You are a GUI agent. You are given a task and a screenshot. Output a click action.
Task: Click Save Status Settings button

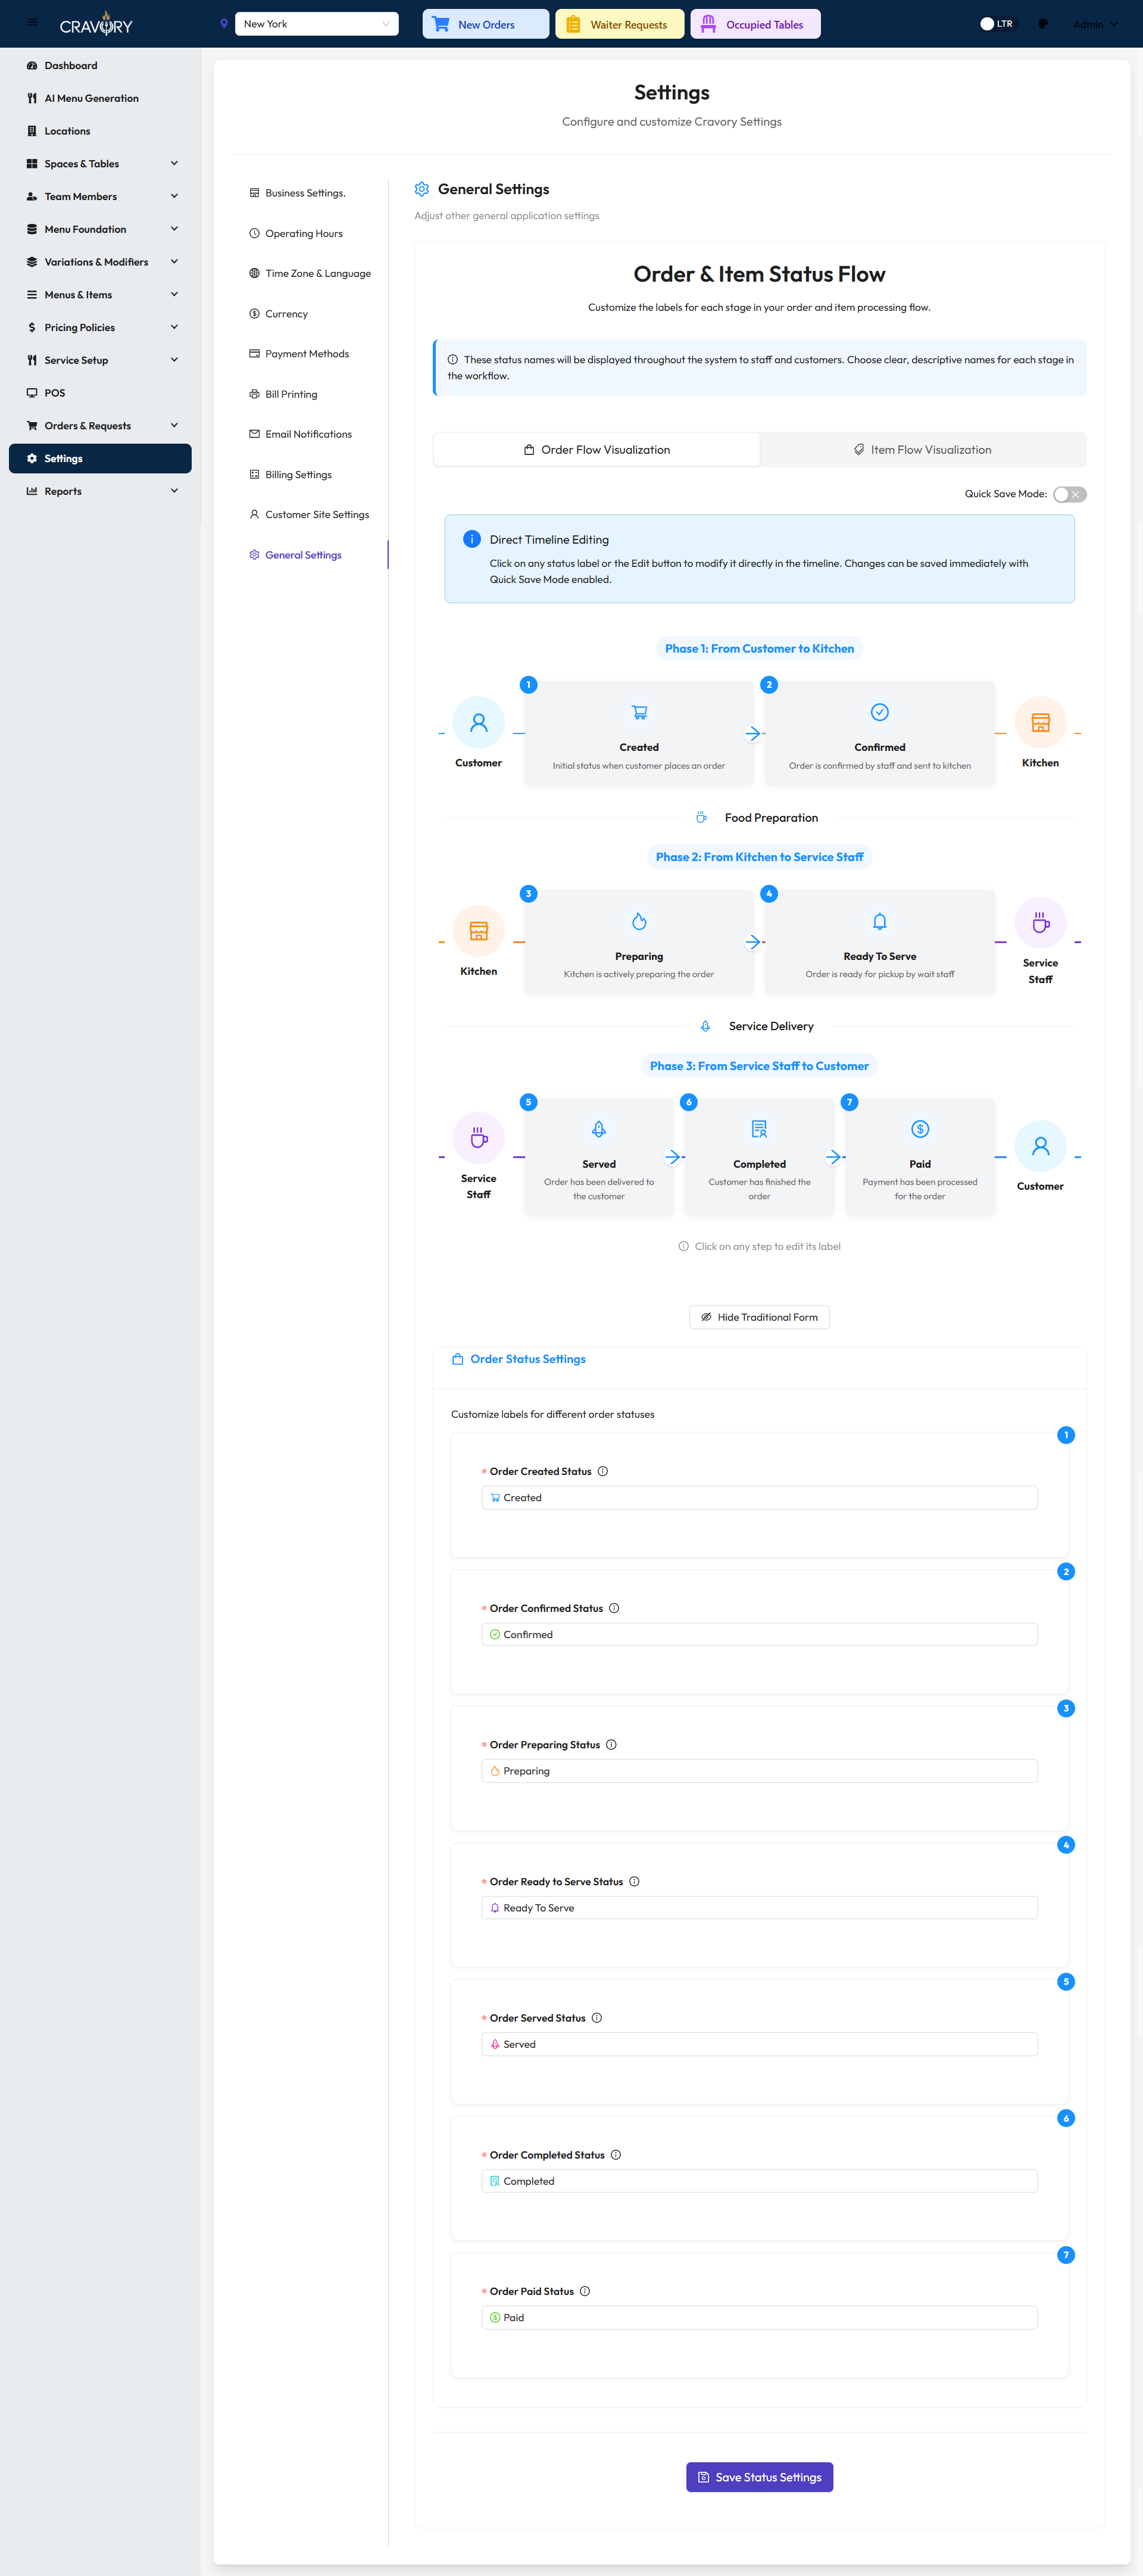[759, 2477]
